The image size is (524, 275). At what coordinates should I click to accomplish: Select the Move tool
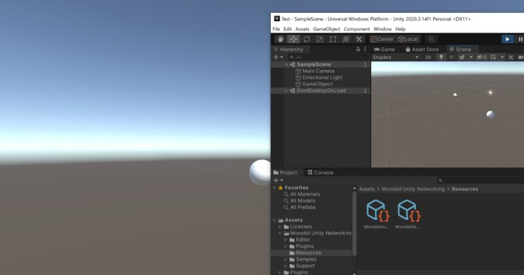(293, 39)
